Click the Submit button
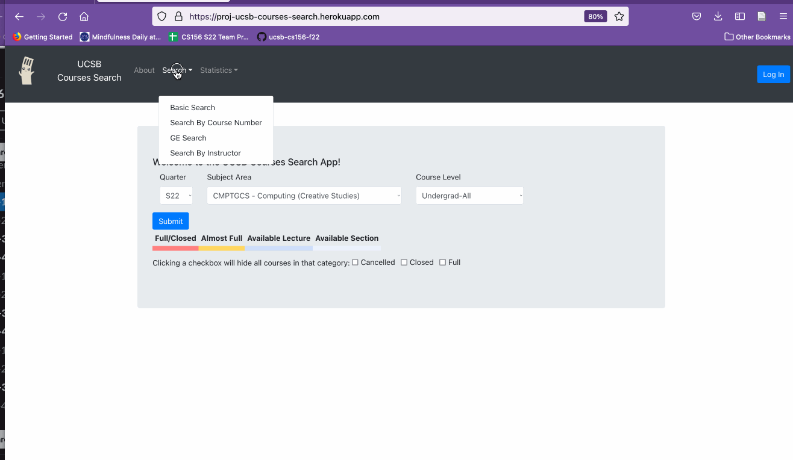 click(171, 220)
